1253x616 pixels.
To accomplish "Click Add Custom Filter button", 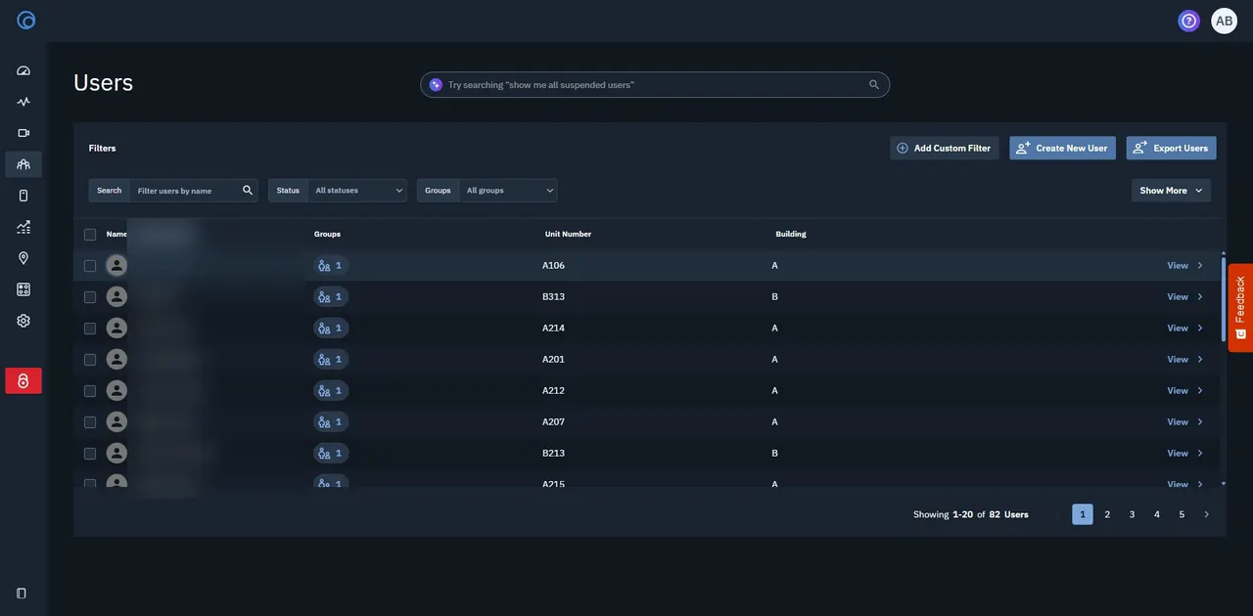I will pyautogui.click(x=945, y=148).
